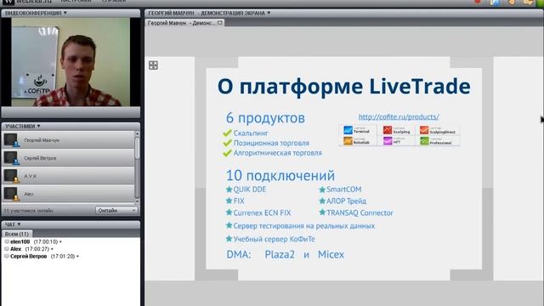Click the down arrow of participants scrollbar
This screenshot has height=306, width=544.
tap(137, 201)
